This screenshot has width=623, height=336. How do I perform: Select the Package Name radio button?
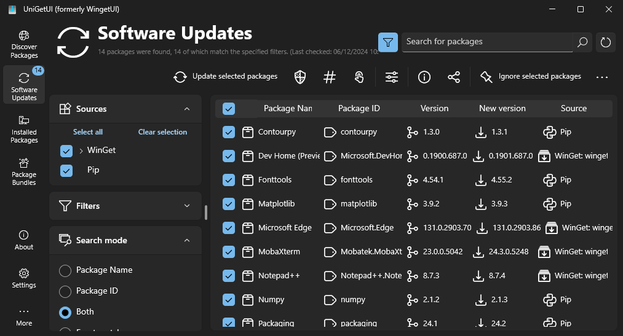[65, 270]
